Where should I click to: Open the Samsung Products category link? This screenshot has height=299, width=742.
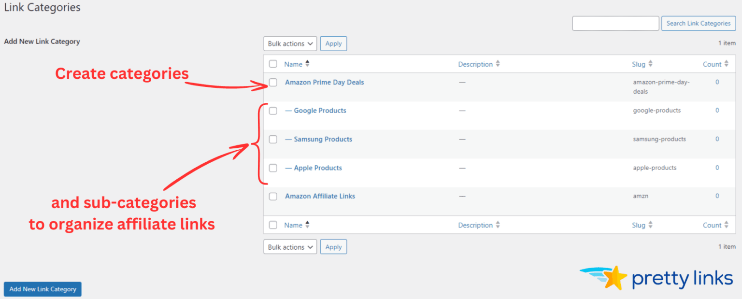coord(323,139)
